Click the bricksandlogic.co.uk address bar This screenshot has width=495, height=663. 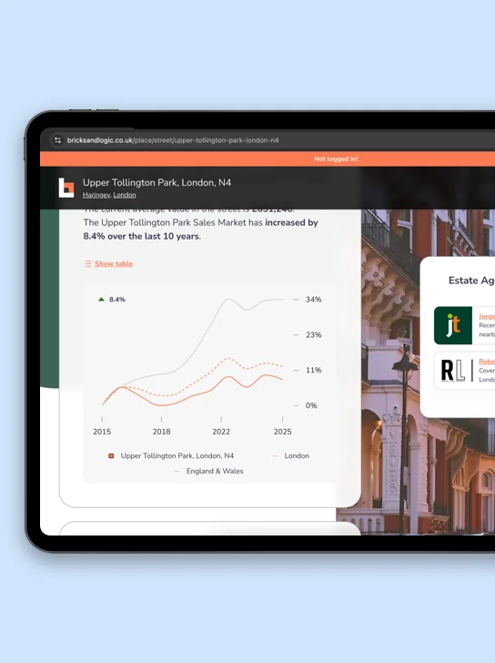tap(173, 140)
